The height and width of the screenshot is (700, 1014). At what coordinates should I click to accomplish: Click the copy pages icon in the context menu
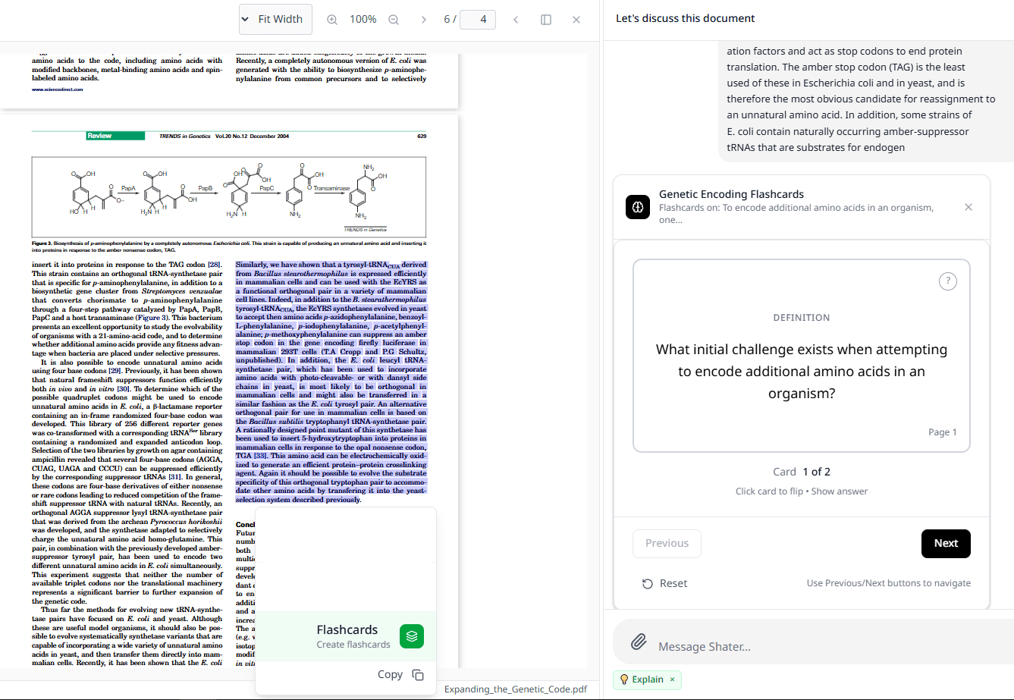[x=416, y=674]
